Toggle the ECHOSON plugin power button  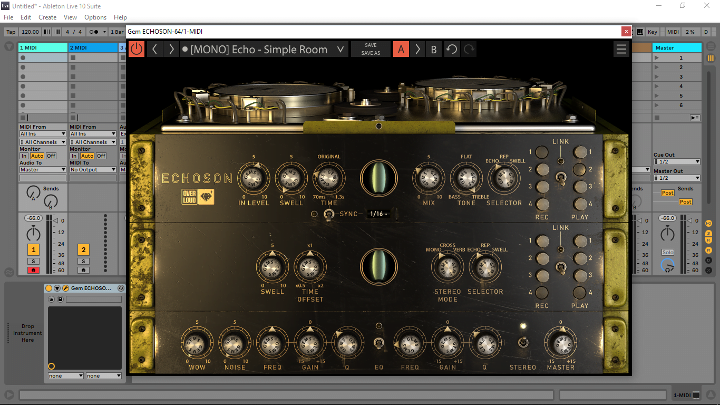(137, 49)
